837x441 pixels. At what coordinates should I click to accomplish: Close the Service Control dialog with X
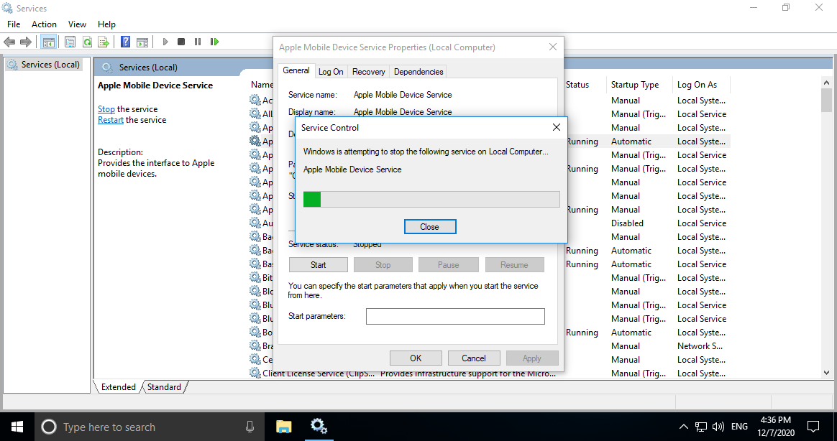(557, 127)
